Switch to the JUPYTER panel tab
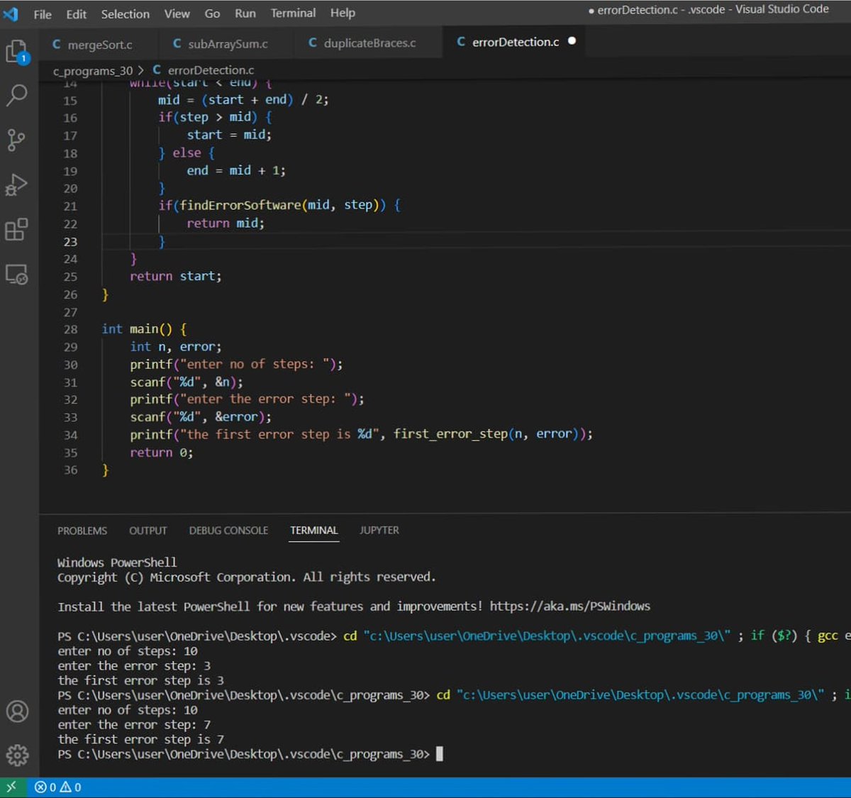The image size is (851, 798). [x=379, y=530]
